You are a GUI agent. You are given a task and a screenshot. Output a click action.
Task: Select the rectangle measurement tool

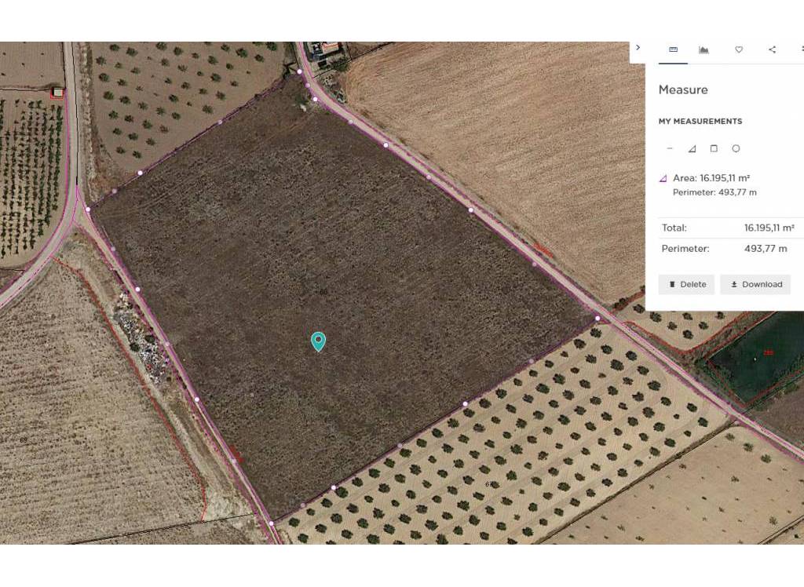click(x=714, y=148)
